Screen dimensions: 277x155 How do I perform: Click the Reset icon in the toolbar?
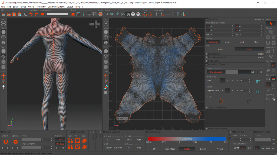[101, 14]
